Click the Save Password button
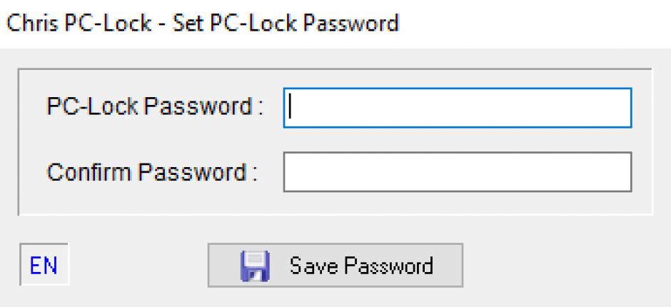This screenshot has width=671, height=307. 335,265
